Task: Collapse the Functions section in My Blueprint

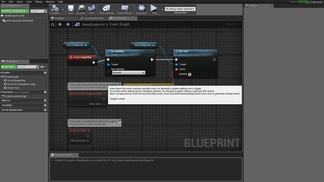Action: [1, 92]
